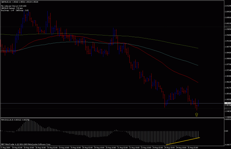231x149 pixels.
Task: Click the MBT MetaTrader 4 copyright text
Action: click(26, 145)
